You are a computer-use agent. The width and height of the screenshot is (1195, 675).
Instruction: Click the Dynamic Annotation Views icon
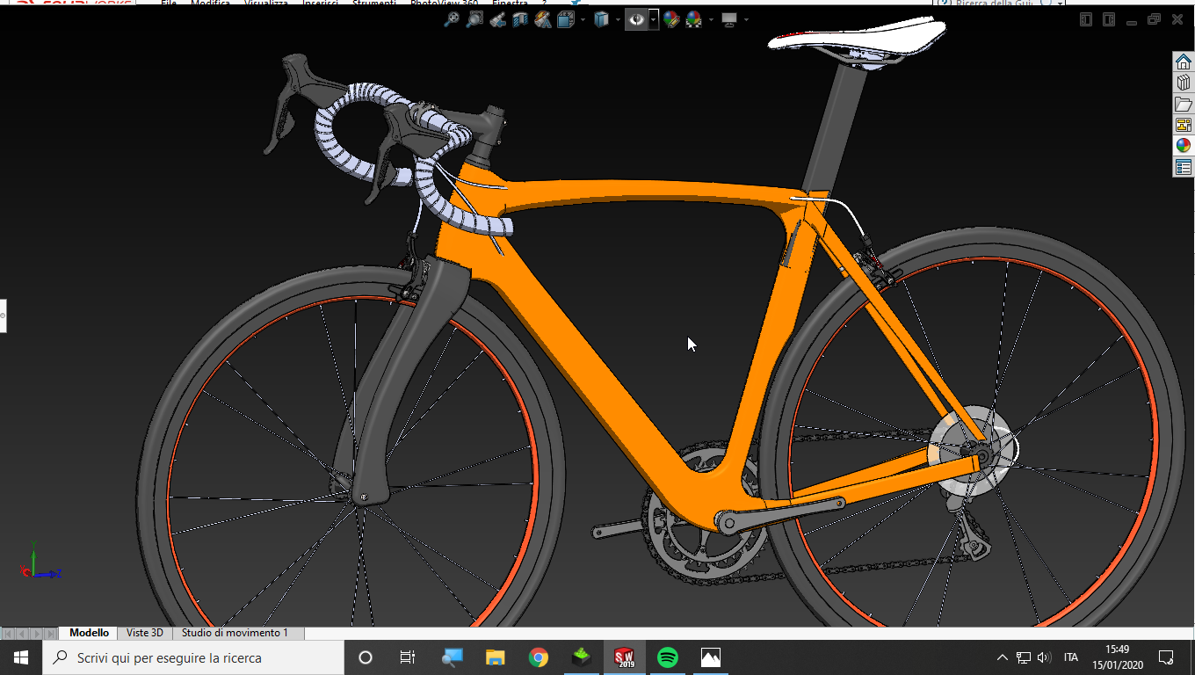pos(543,19)
